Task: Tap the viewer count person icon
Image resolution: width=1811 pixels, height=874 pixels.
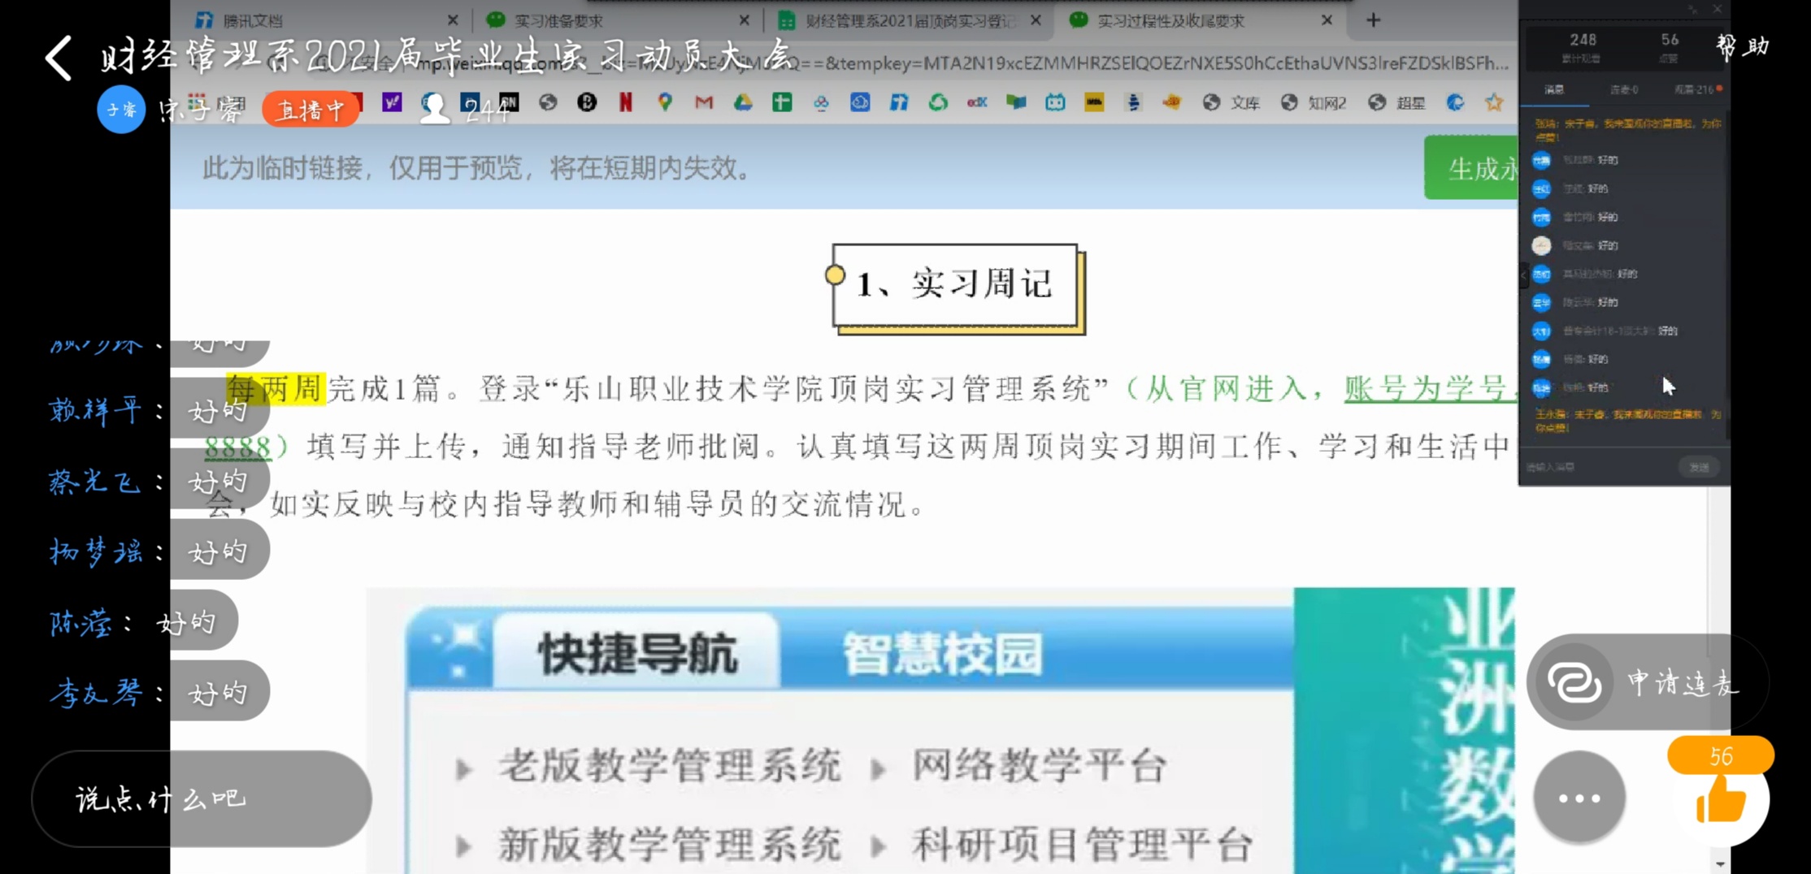Action: 435,108
